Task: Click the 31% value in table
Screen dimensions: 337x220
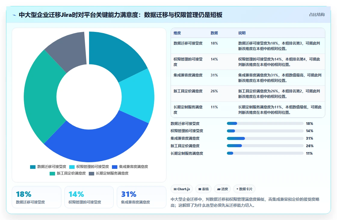Action: (214, 75)
